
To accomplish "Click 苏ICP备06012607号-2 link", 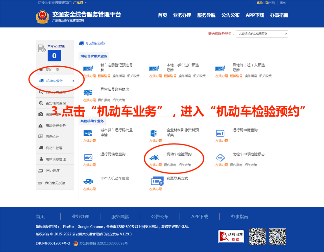I will pos(53,243).
